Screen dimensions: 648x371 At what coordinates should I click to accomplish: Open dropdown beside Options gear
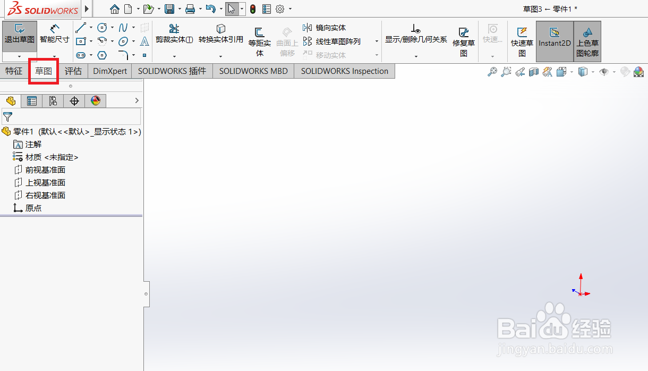click(290, 9)
